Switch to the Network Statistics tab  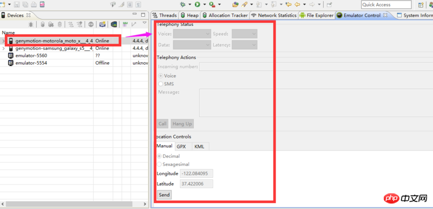click(x=274, y=16)
